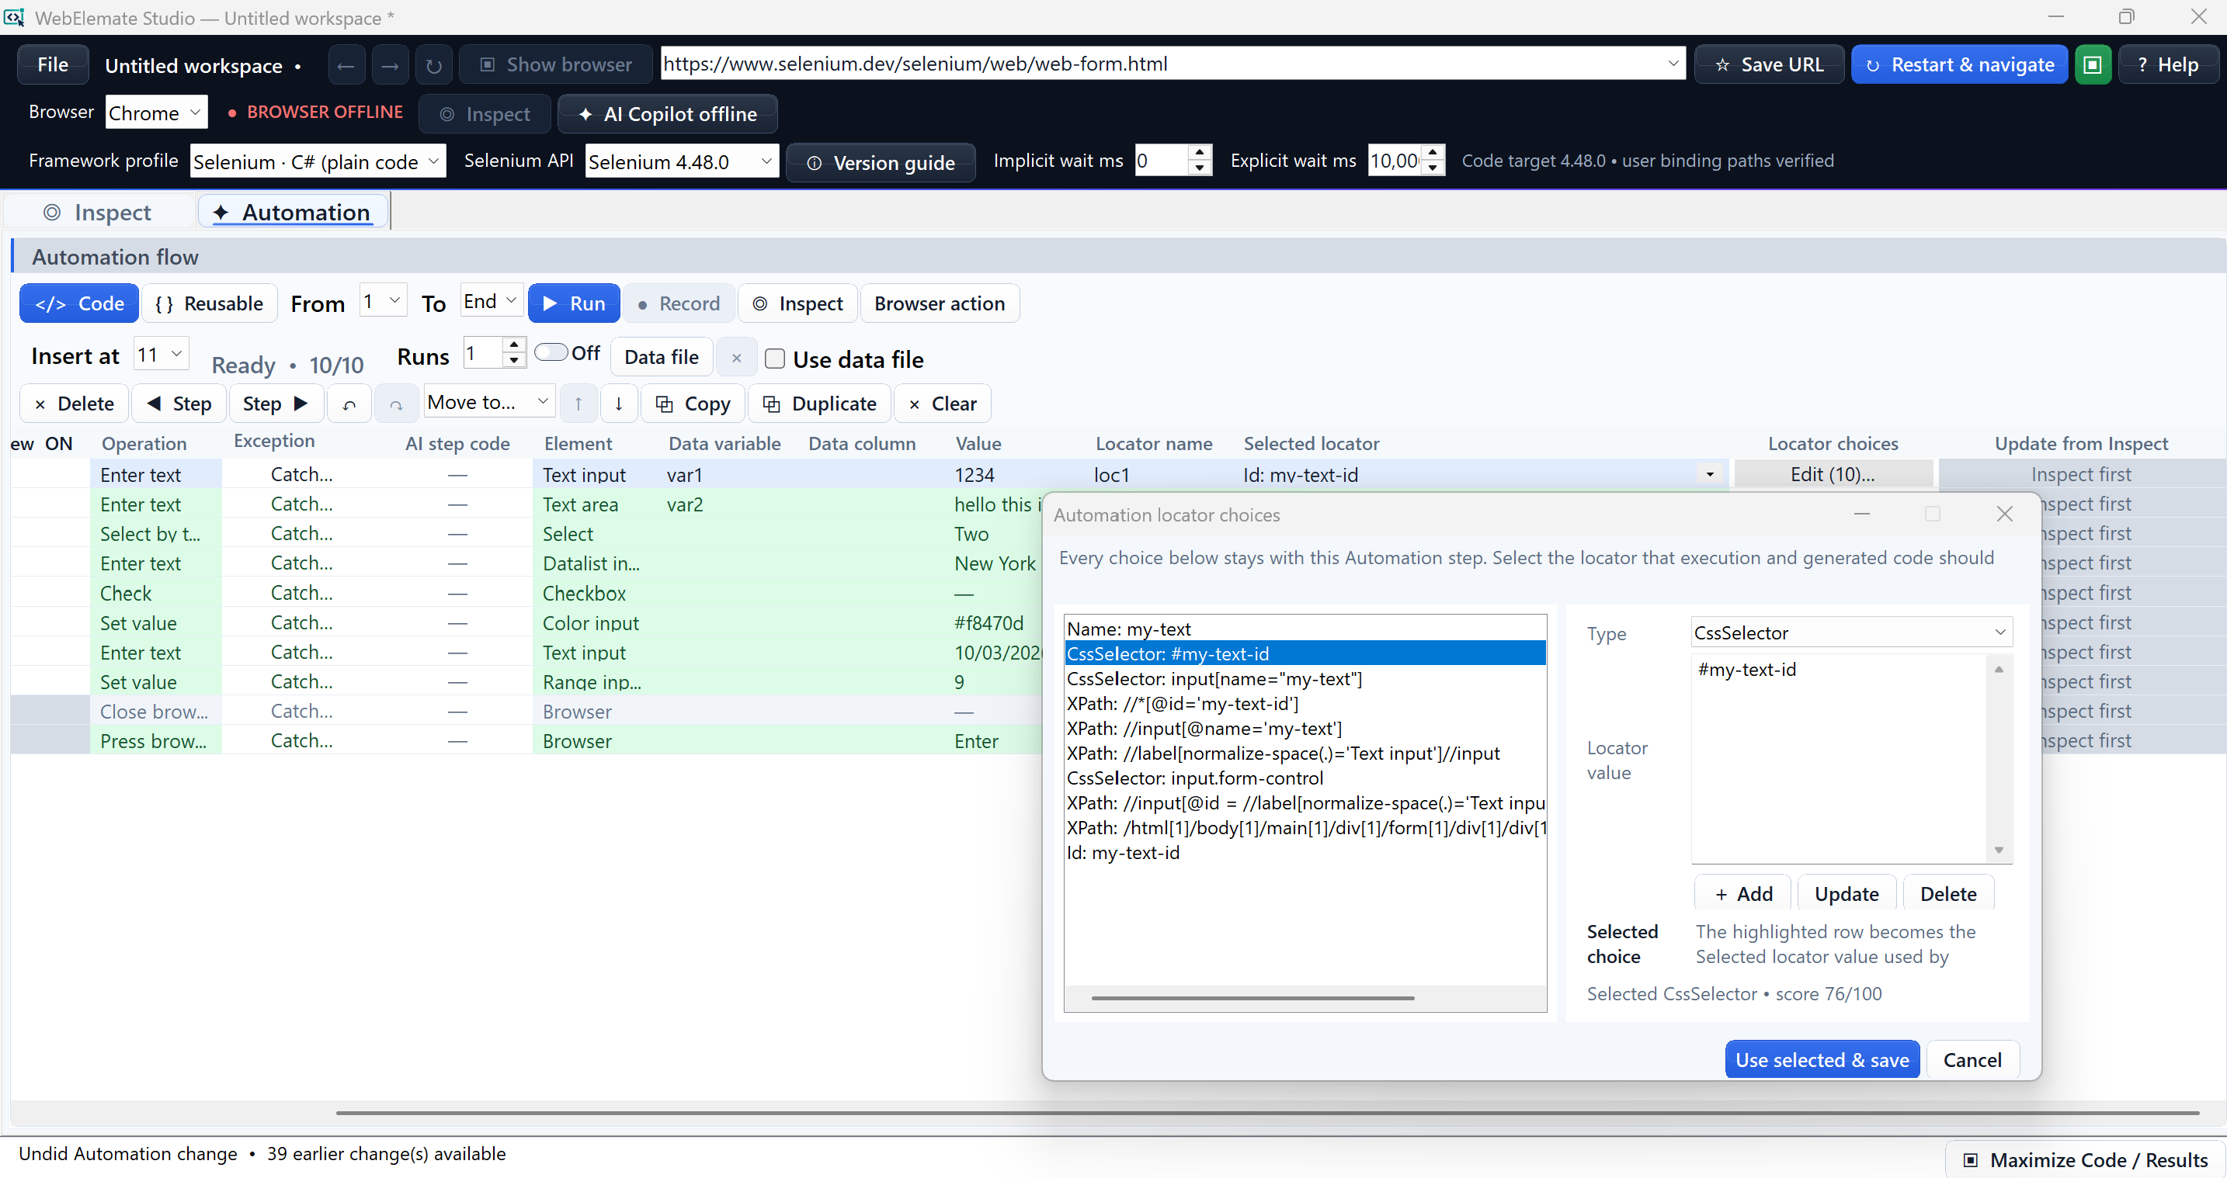Go forward with the right arrow navigation button

coord(390,65)
